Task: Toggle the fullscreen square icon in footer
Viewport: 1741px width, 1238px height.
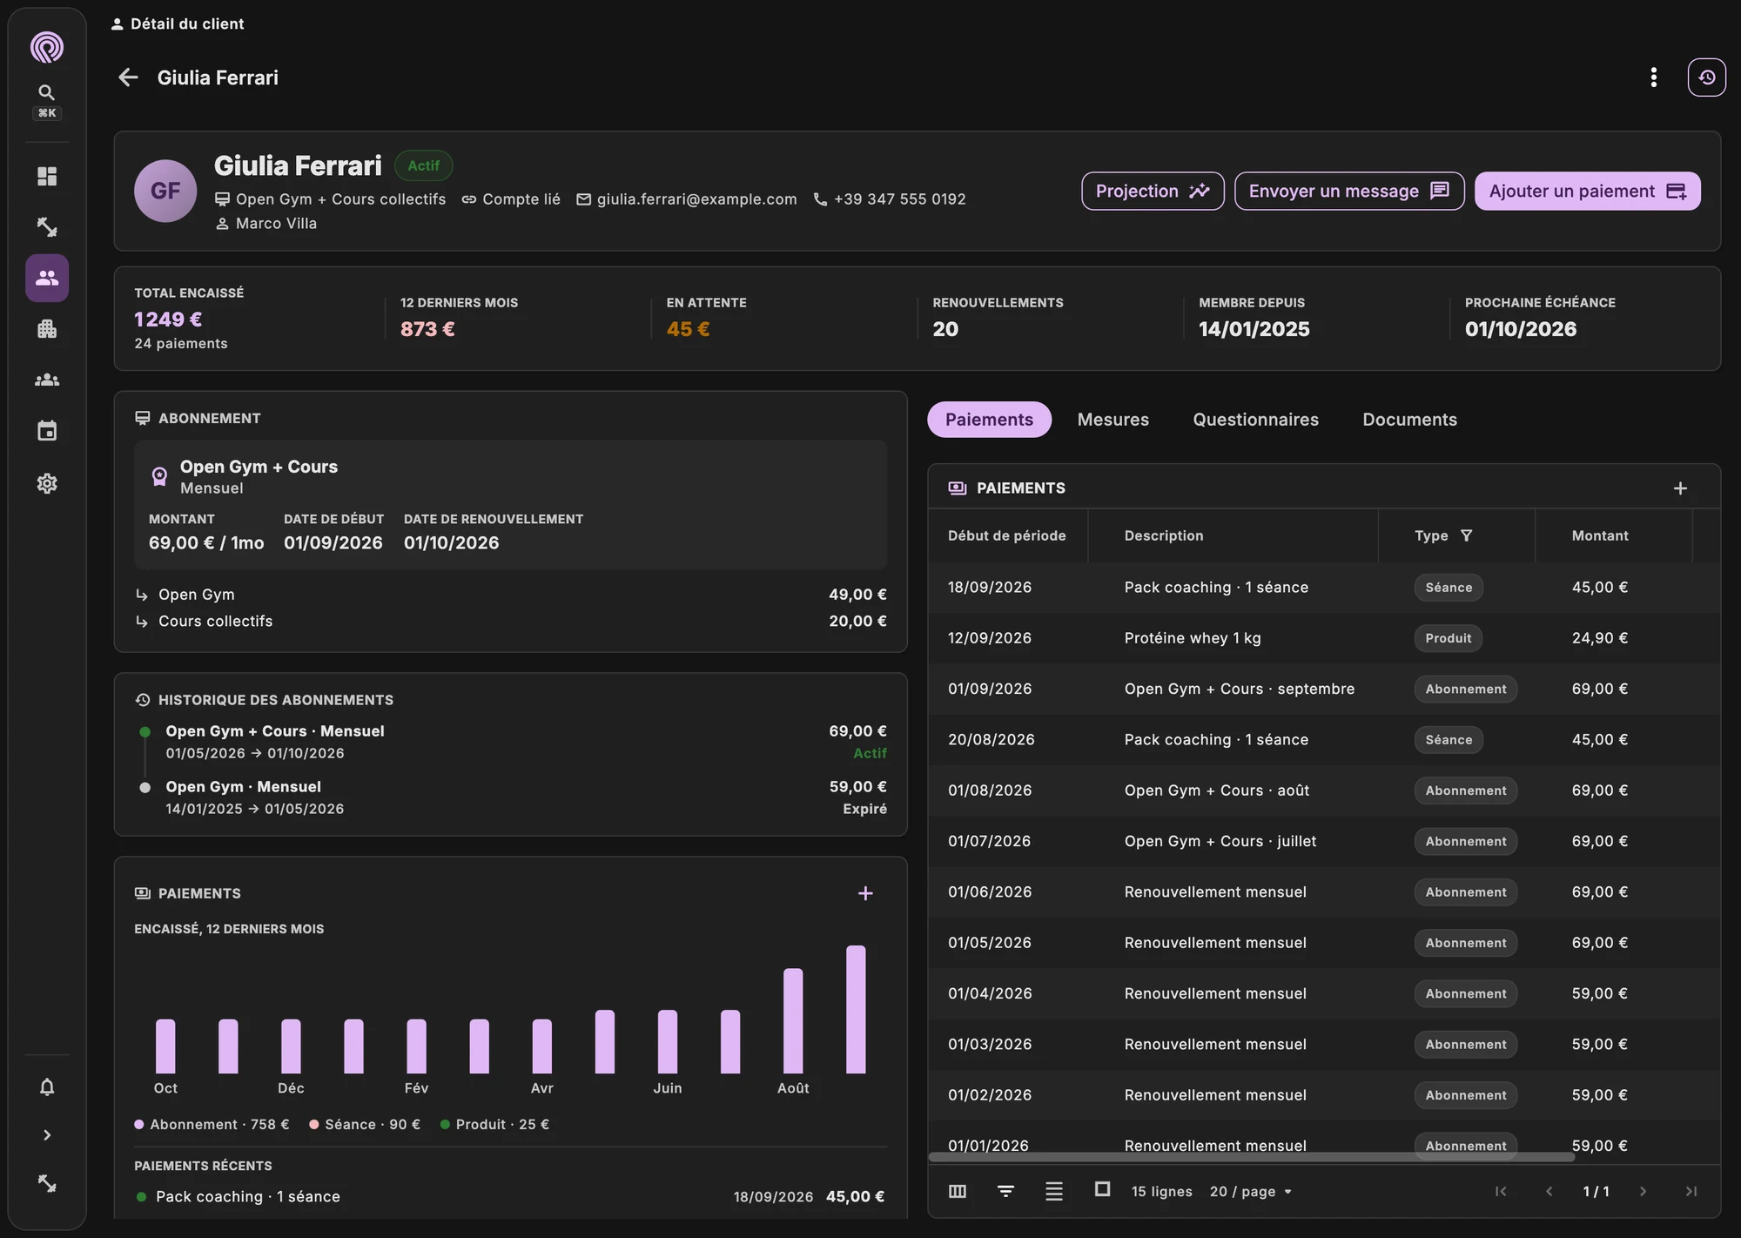Action: point(1102,1189)
